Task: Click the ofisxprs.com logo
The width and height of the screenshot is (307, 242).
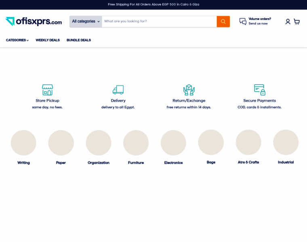Action: (34, 21)
